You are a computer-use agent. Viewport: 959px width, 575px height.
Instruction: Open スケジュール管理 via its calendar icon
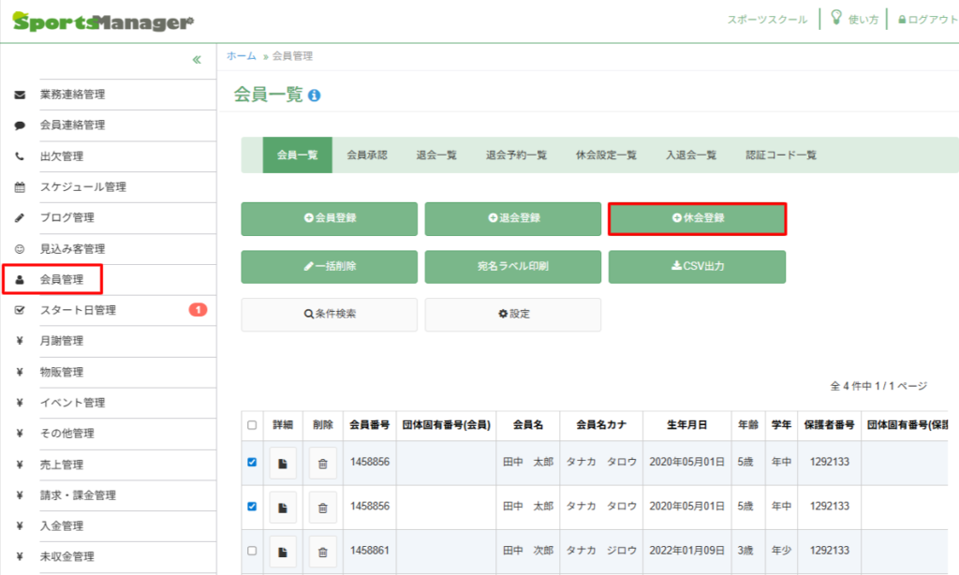(x=20, y=187)
